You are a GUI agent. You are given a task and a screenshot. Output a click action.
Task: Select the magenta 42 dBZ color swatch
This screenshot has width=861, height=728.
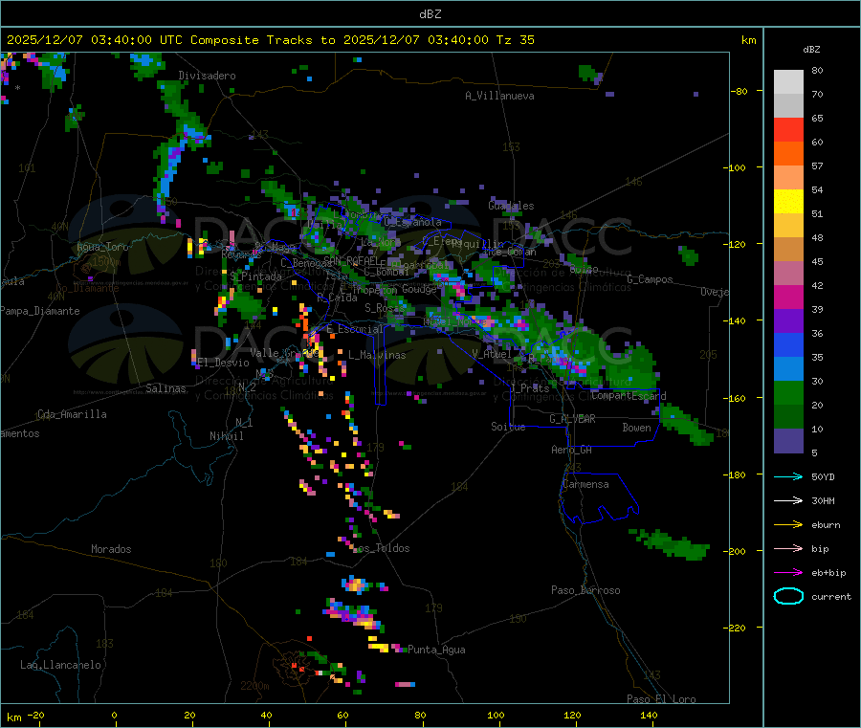(x=788, y=297)
